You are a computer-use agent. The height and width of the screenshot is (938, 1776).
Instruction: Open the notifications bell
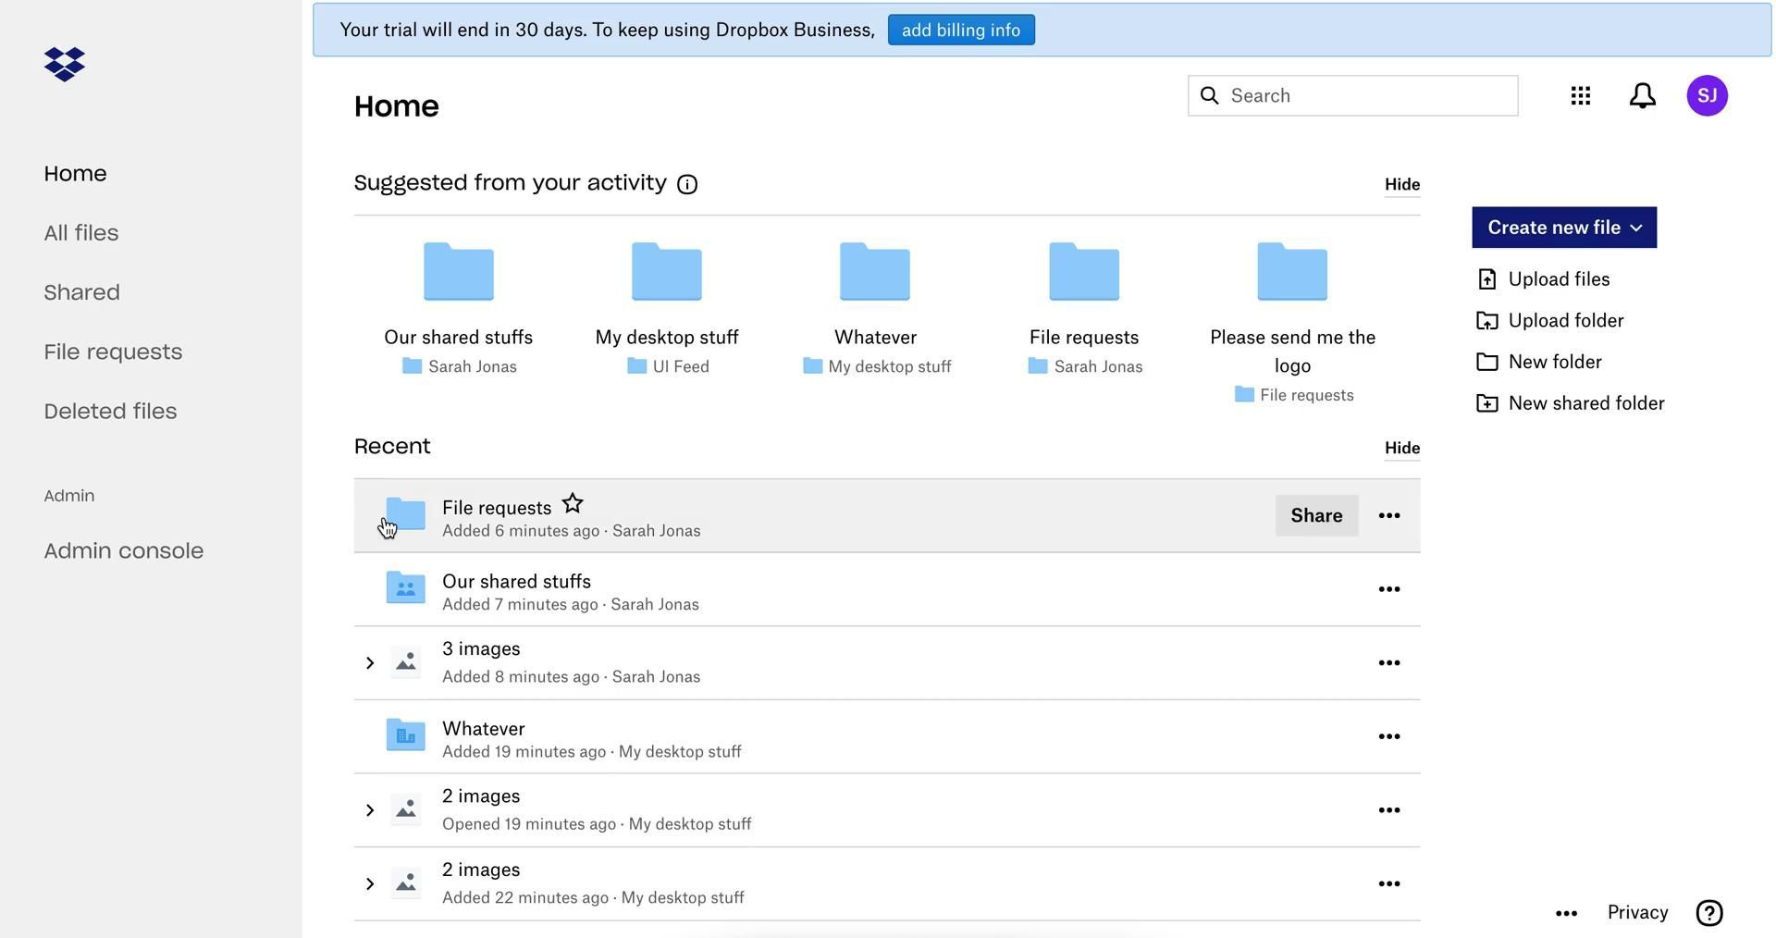point(1642,96)
